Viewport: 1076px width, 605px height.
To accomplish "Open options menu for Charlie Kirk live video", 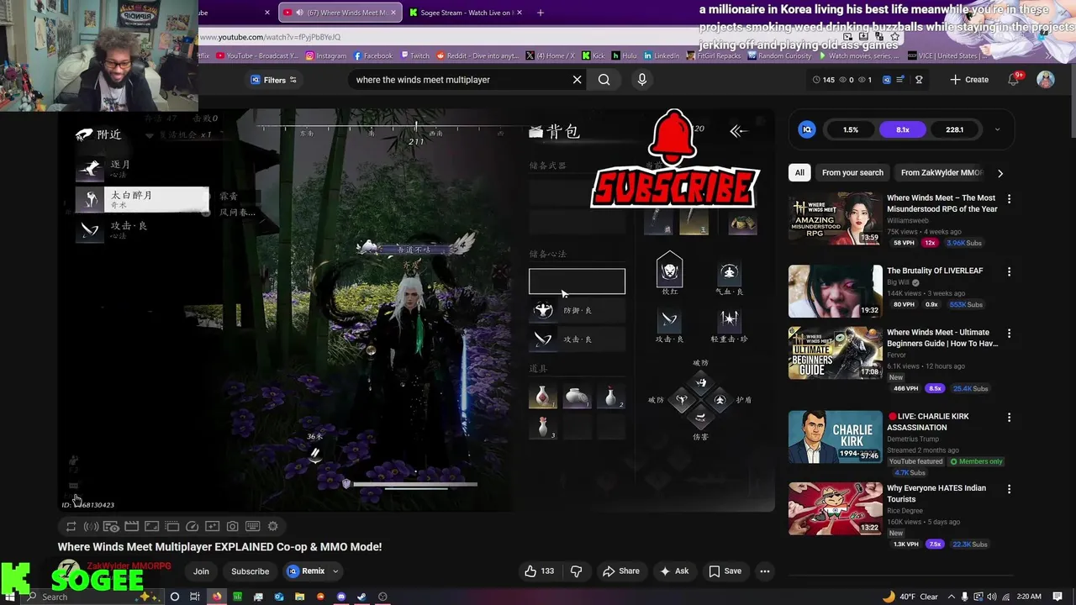I will click(x=1010, y=418).
